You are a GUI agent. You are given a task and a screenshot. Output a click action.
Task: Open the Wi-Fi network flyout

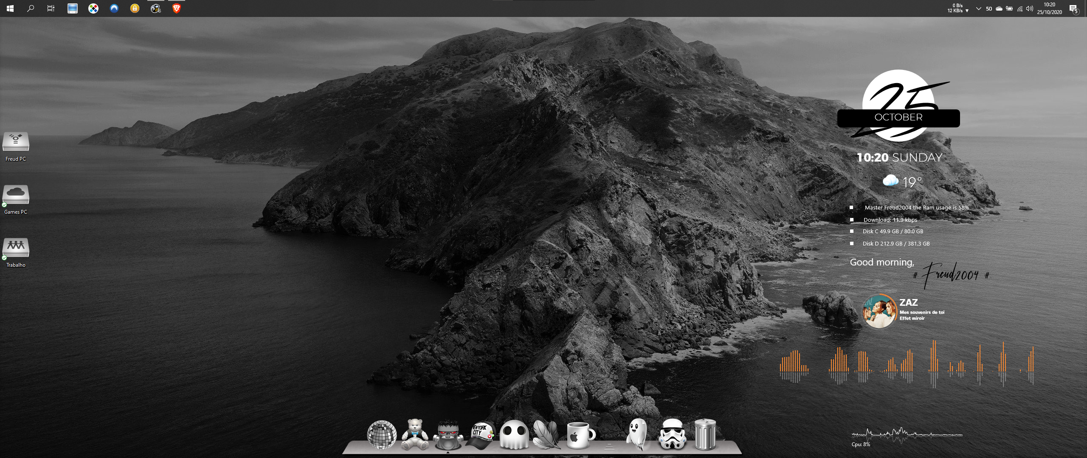click(1019, 8)
